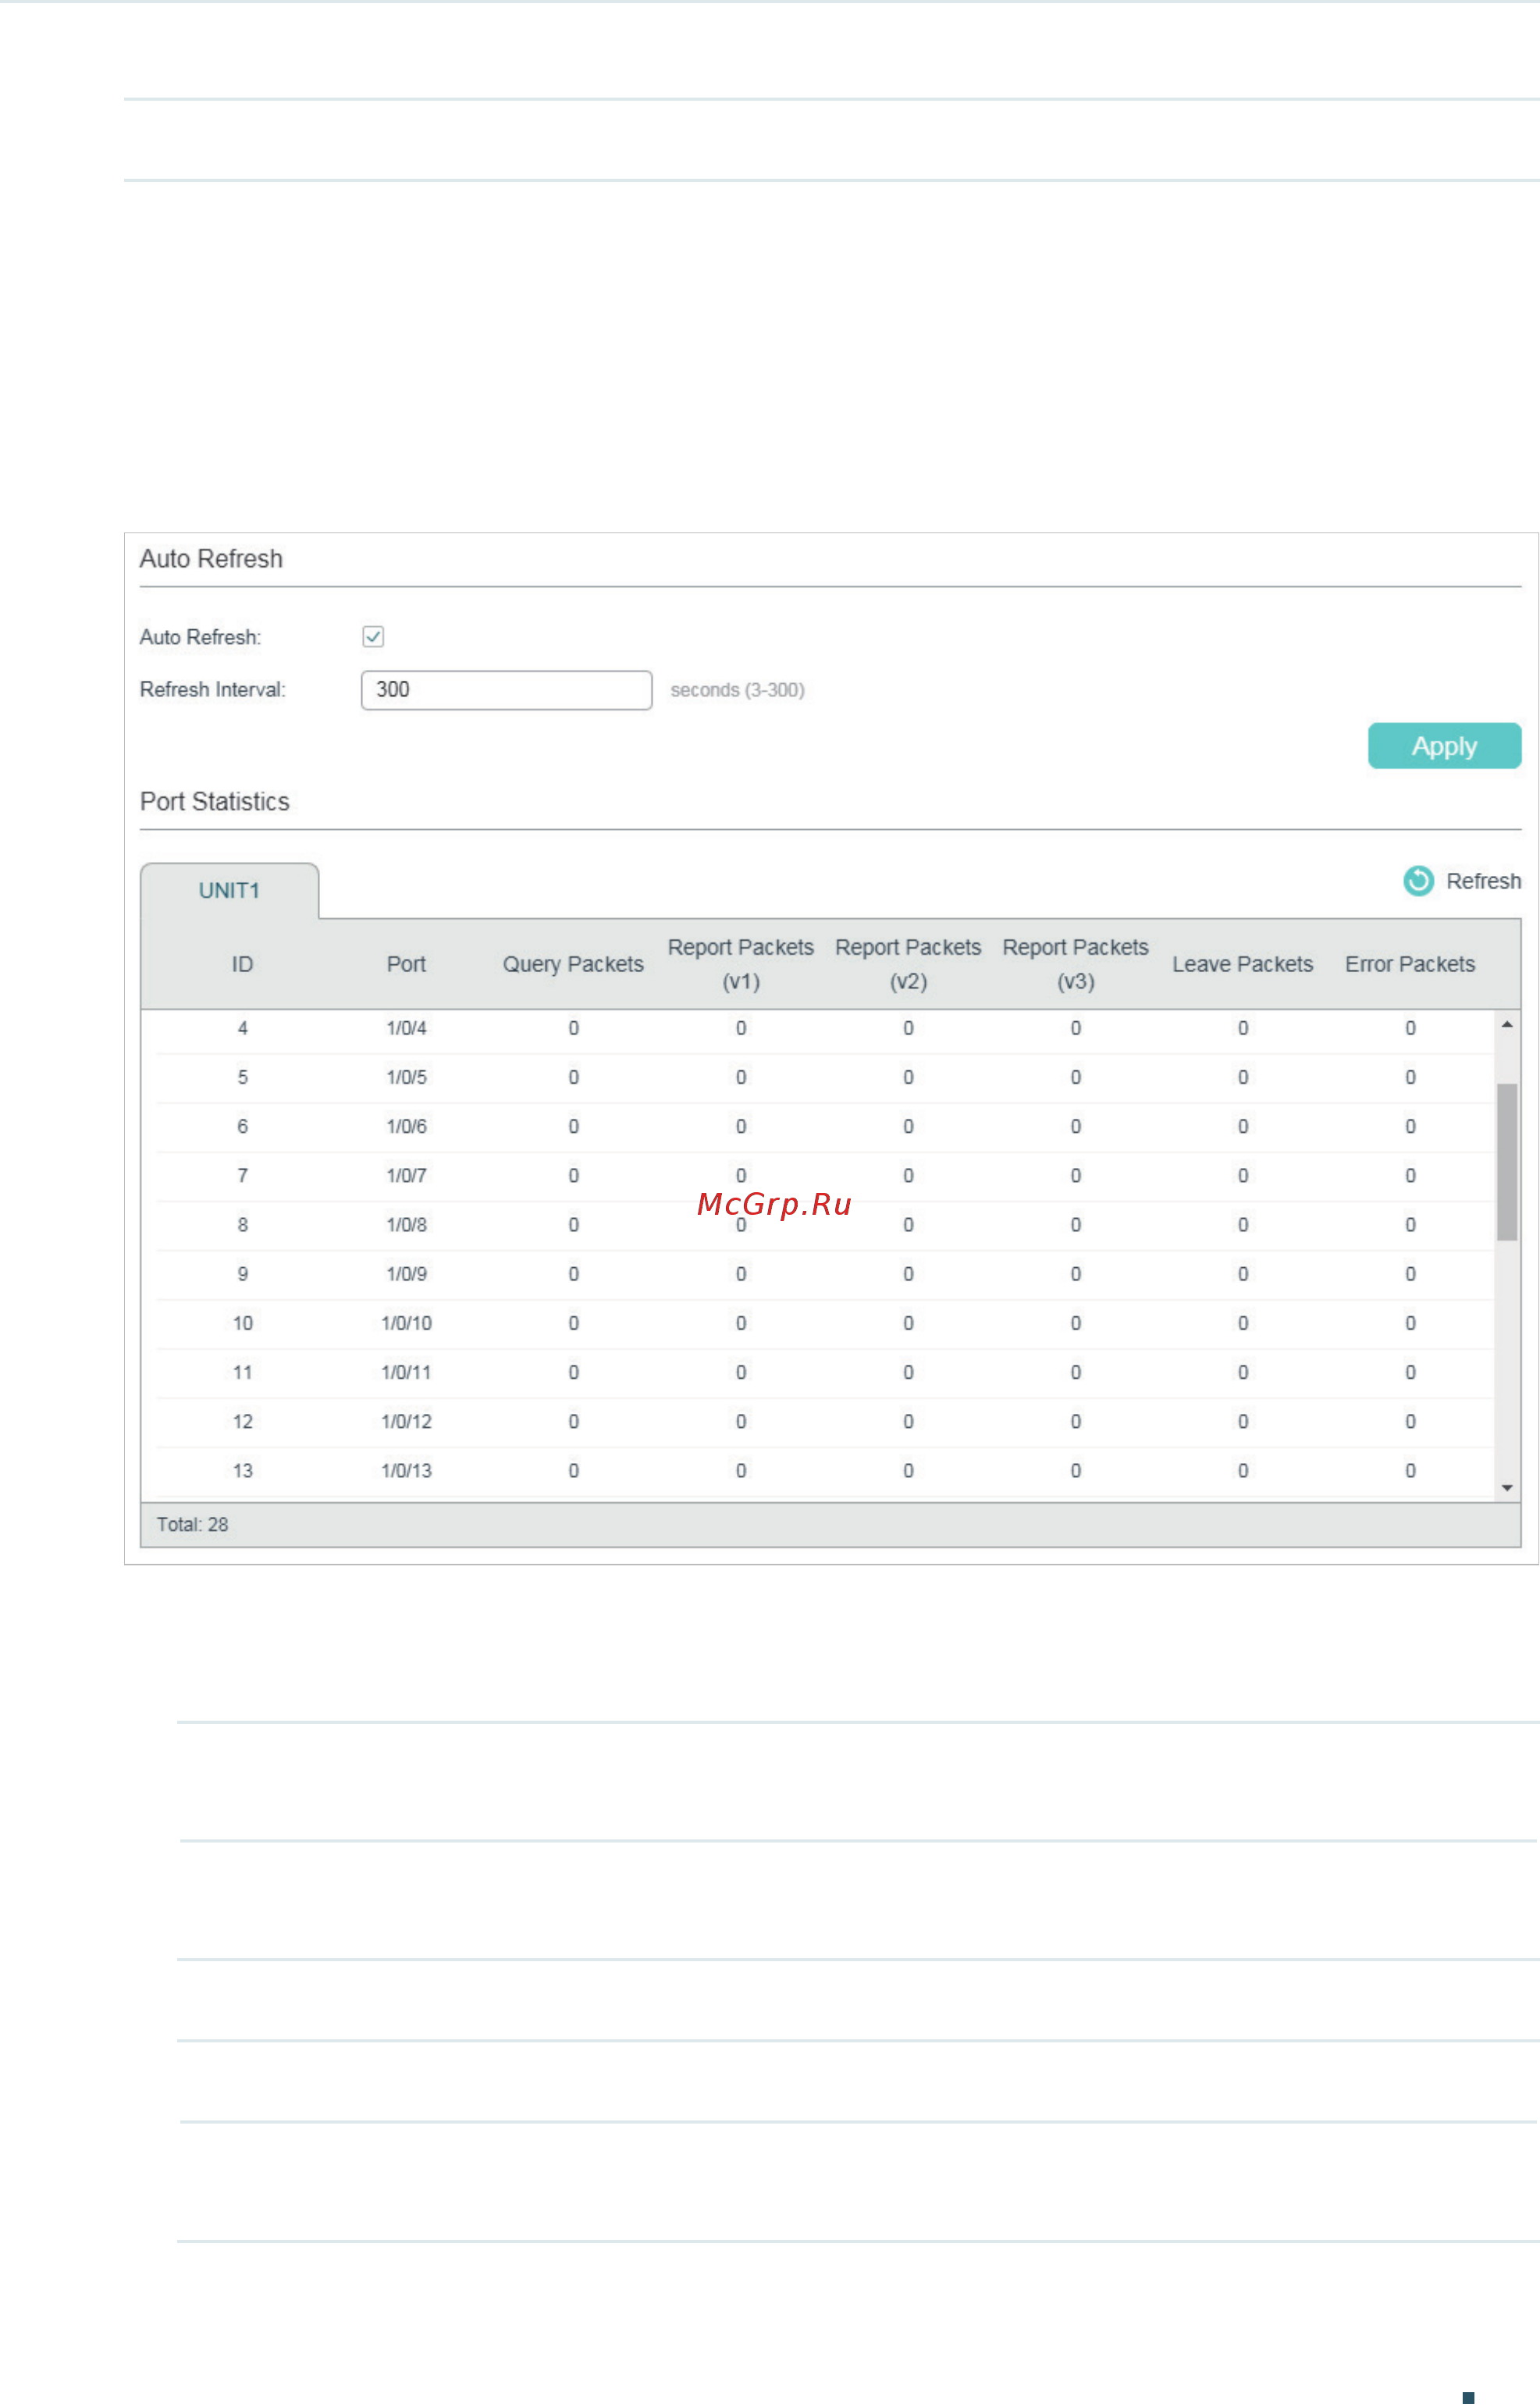
Task: Click the Refresh text link
Action: click(x=1483, y=881)
